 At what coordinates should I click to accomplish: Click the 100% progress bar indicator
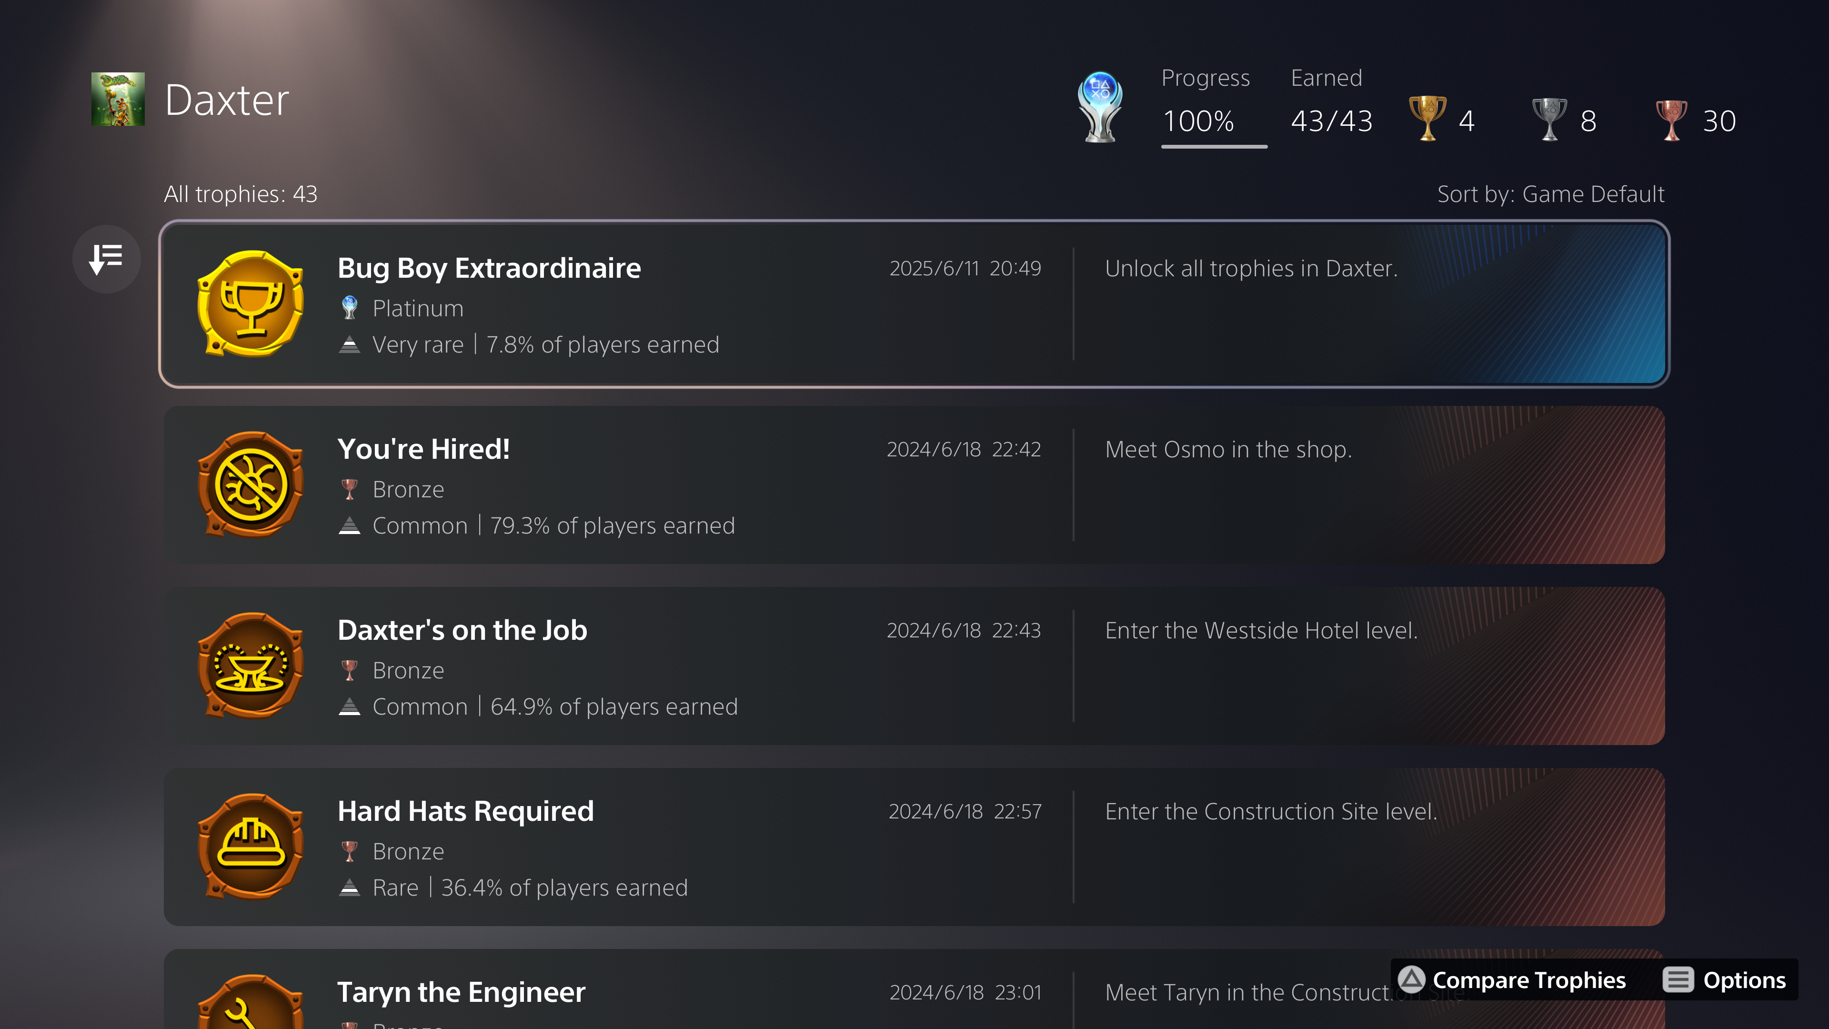coord(1214,146)
